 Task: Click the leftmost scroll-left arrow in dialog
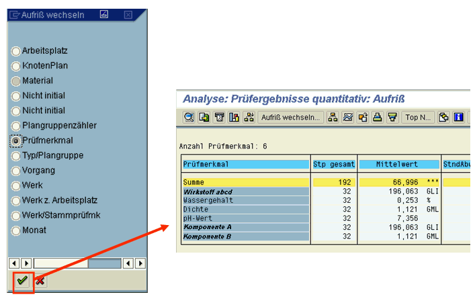pyautogui.click(x=14, y=263)
